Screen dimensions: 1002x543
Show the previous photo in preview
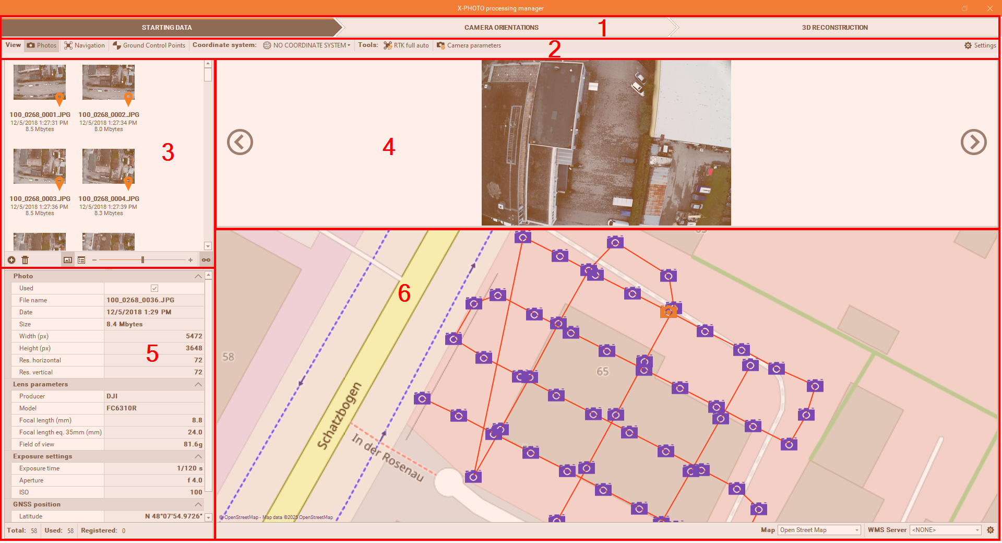(240, 142)
